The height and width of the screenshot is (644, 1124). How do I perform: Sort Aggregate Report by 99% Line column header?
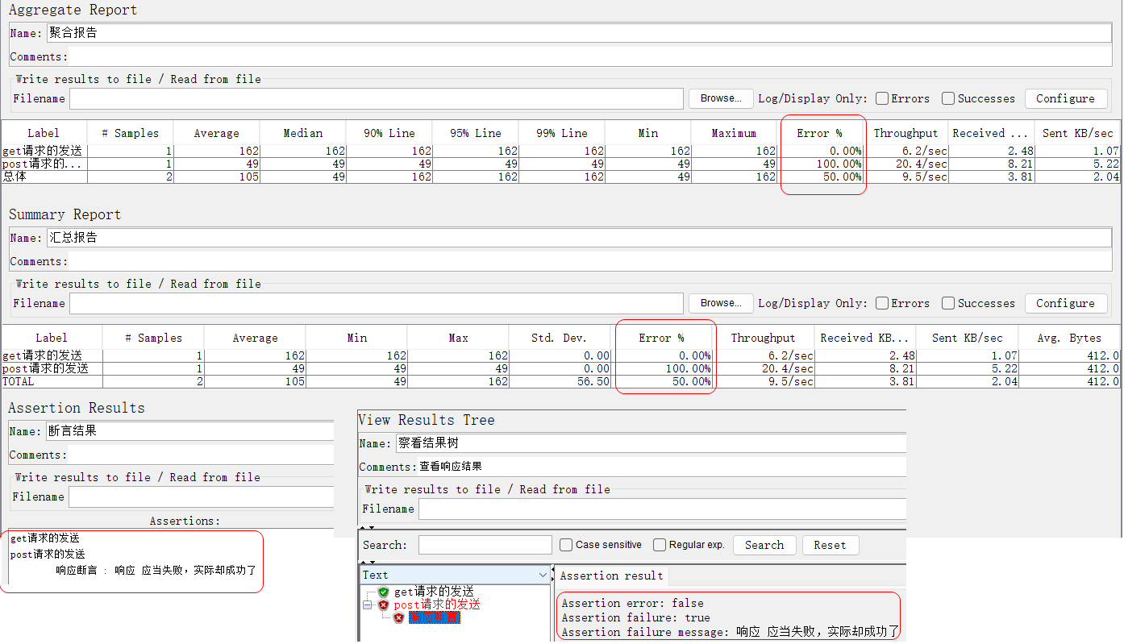click(x=561, y=133)
